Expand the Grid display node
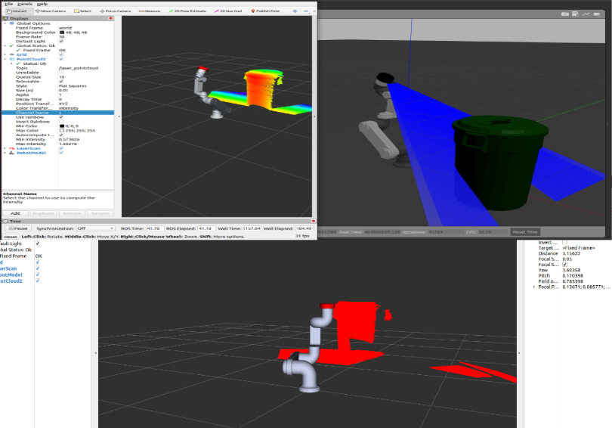612x428 pixels. point(5,54)
